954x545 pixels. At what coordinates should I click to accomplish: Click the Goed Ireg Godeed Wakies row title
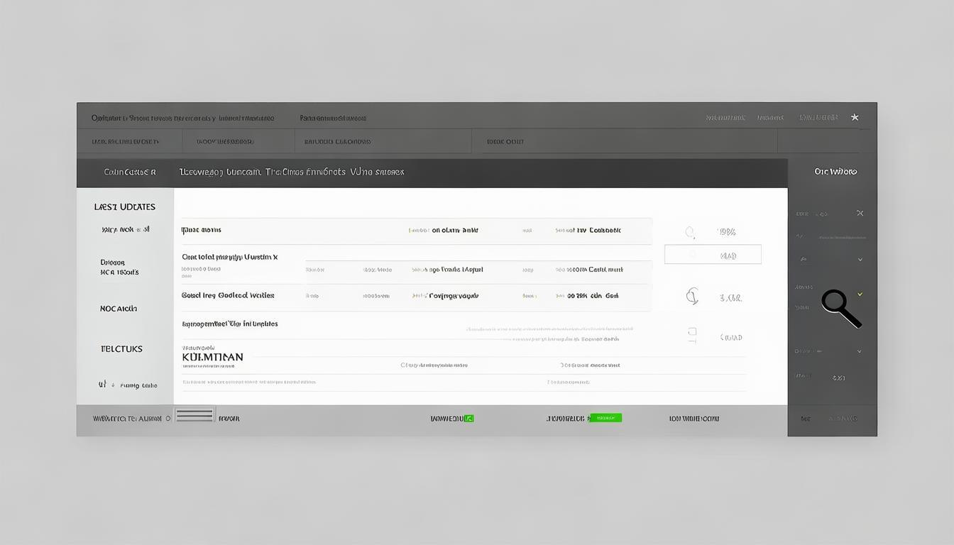point(228,295)
